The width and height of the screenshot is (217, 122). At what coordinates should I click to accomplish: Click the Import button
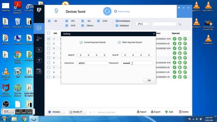point(142,112)
